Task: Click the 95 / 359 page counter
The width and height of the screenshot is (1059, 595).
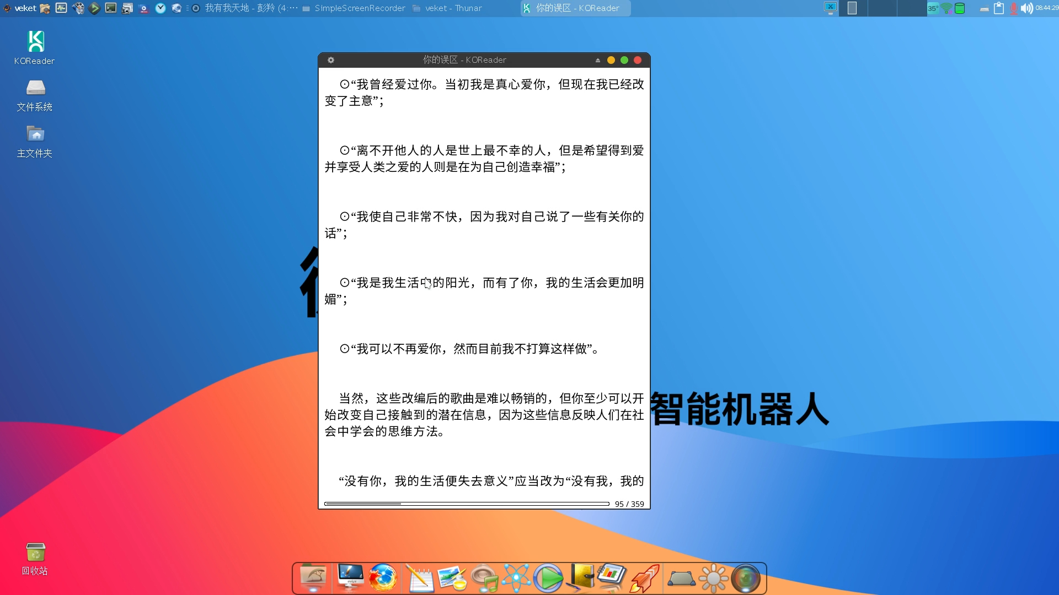Action: [629, 504]
